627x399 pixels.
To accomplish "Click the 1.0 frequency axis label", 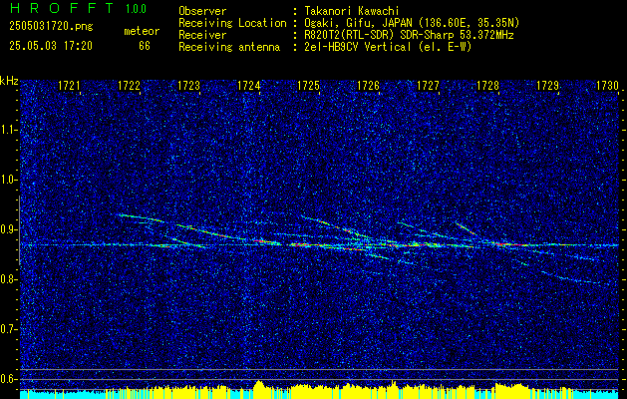I will tap(8, 180).
